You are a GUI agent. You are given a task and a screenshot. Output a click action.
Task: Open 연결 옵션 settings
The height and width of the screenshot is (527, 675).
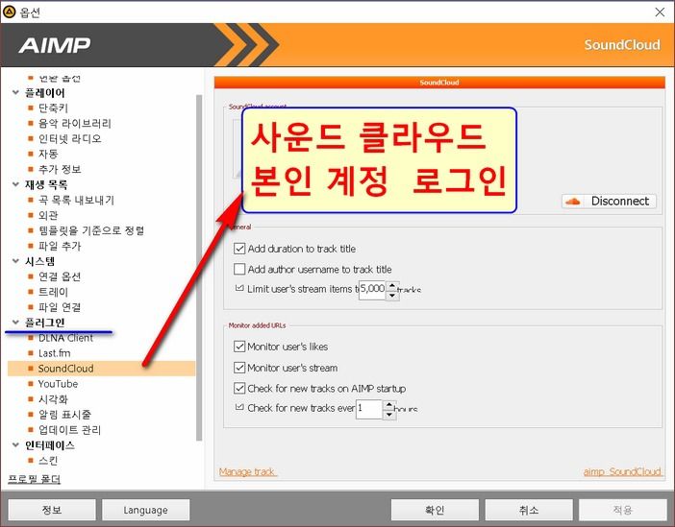(x=60, y=276)
